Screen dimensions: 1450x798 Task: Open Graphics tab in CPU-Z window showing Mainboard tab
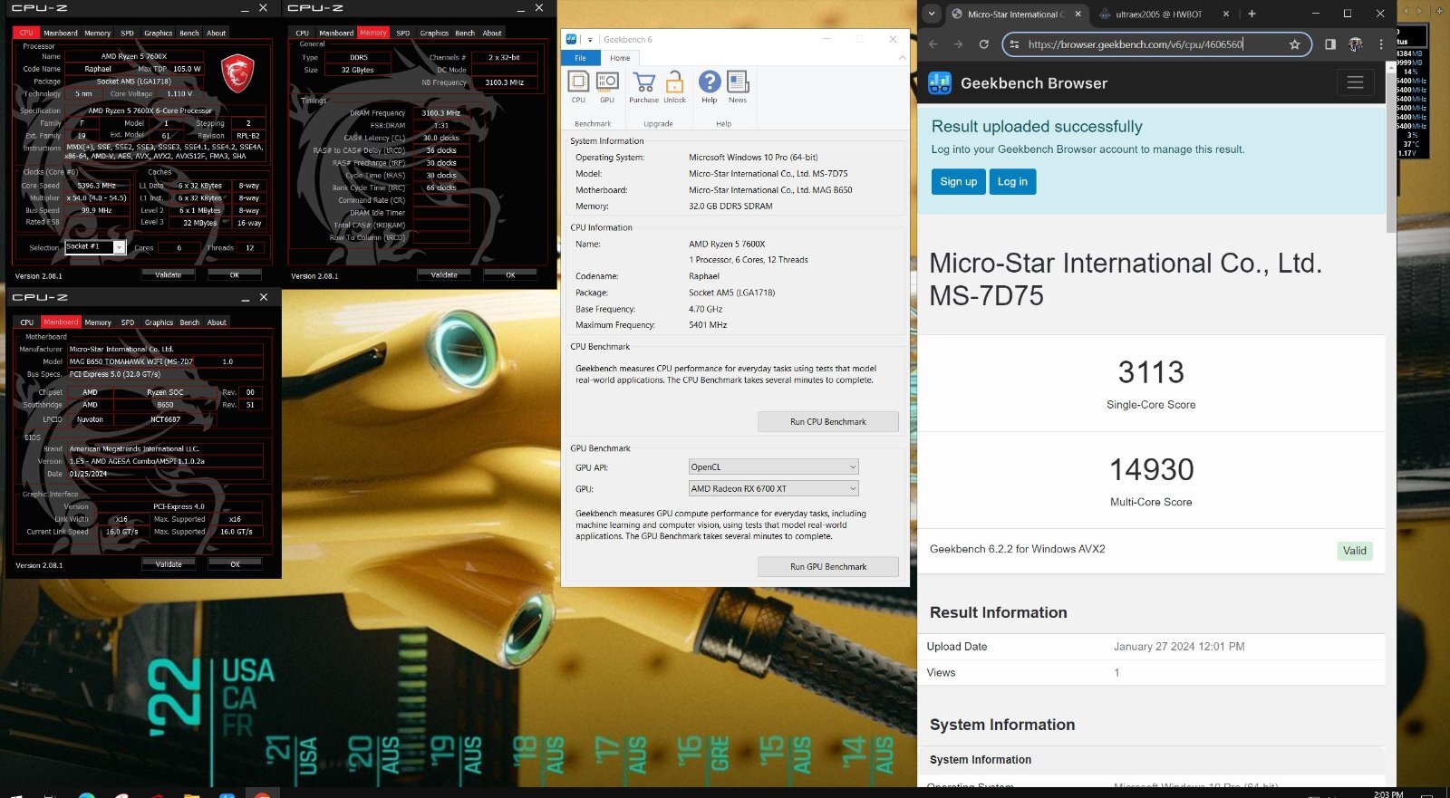(159, 322)
